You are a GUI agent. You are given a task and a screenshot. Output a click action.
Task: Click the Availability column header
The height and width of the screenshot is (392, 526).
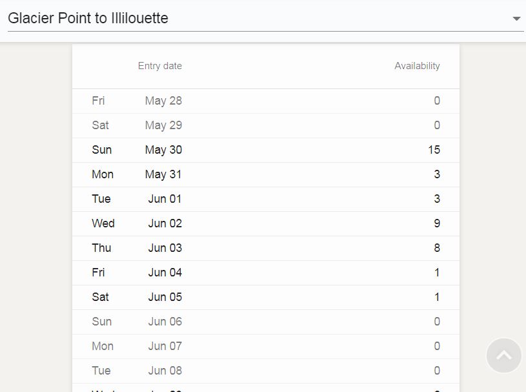417,66
